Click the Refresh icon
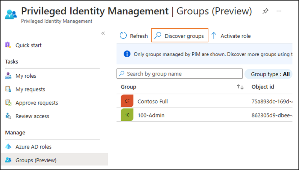299x170 pixels. [x=123, y=36]
